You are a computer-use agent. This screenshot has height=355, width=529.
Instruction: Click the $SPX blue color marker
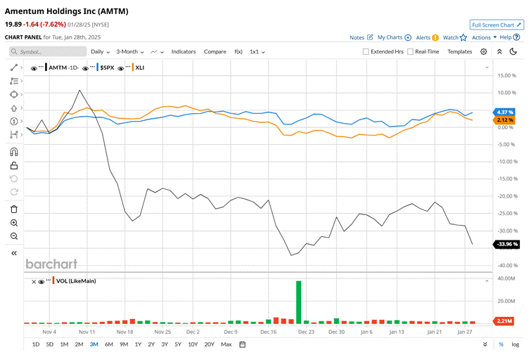(98, 67)
